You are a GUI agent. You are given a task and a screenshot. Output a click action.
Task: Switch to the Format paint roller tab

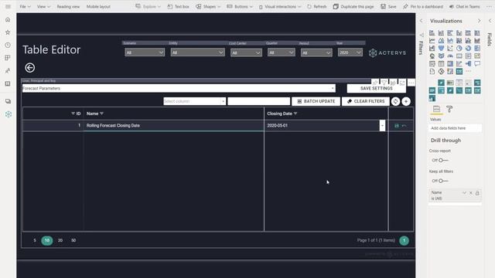pos(449,109)
